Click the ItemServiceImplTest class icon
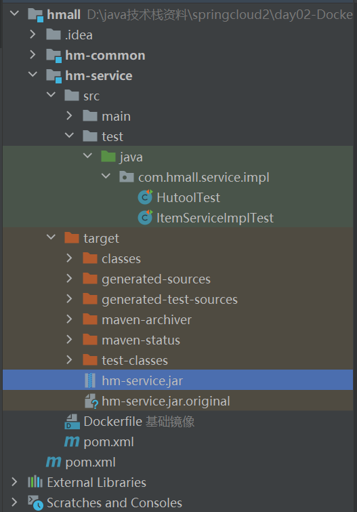The width and height of the screenshot is (357, 512). (145, 218)
